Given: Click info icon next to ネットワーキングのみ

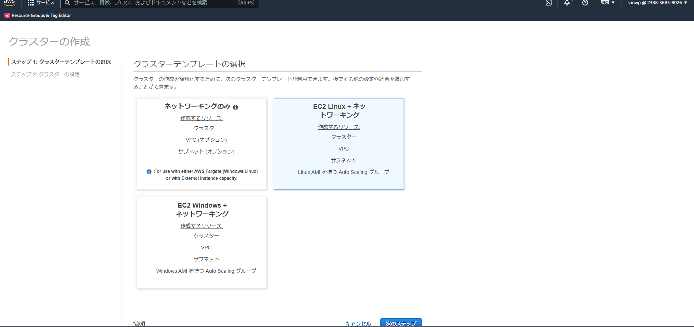Looking at the screenshot, I should pos(235,107).
